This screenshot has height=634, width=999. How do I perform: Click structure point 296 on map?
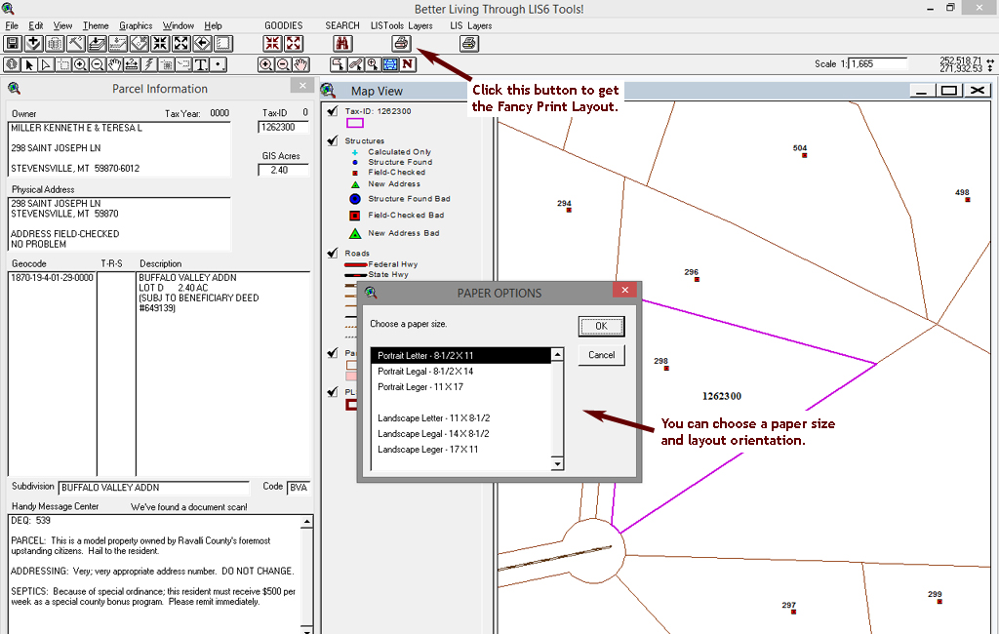(x=697, y=279)
